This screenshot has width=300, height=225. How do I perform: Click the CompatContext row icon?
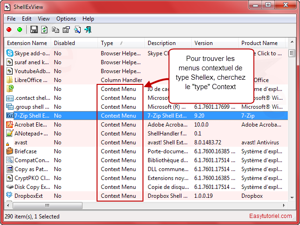point(9,160)
